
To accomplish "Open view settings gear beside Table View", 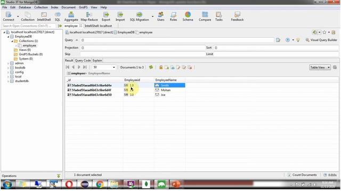I will tap(335, 67).
